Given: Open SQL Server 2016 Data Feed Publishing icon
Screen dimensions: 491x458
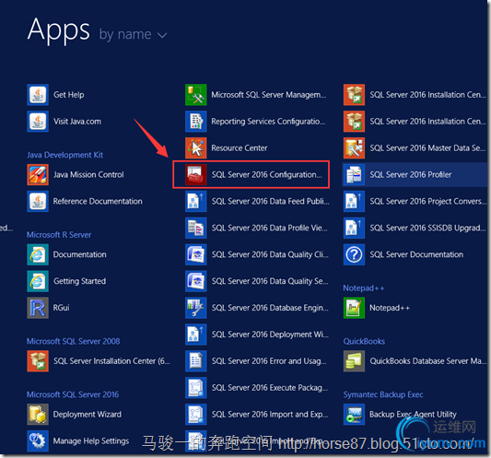Looking at the screenshot, I should pyautogui.click(x=195, y=201).
